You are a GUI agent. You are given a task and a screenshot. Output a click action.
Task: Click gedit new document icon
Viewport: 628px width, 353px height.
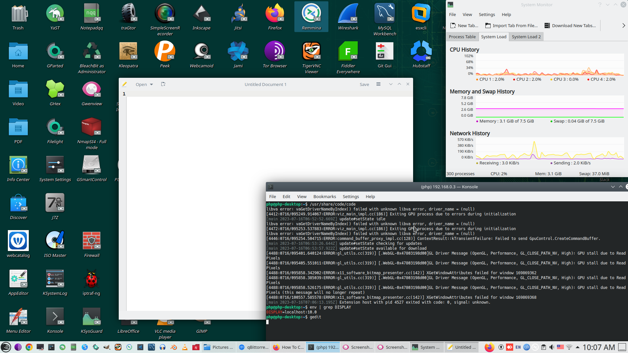163,84
